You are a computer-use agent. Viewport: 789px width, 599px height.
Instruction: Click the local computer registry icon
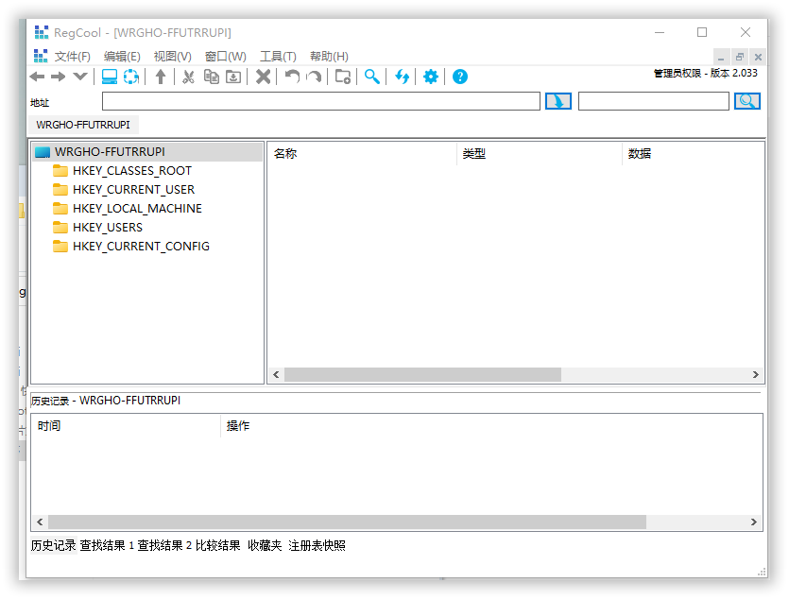110,77
